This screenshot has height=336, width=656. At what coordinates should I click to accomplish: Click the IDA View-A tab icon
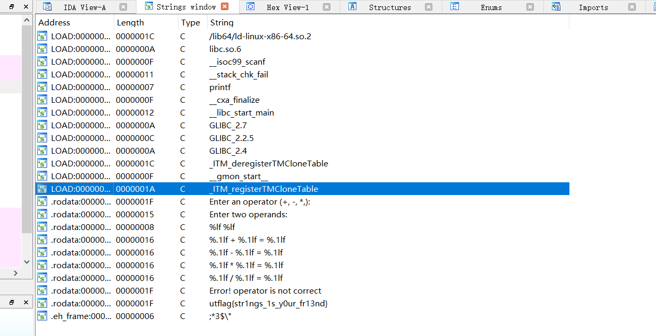(x=47, y=7)
